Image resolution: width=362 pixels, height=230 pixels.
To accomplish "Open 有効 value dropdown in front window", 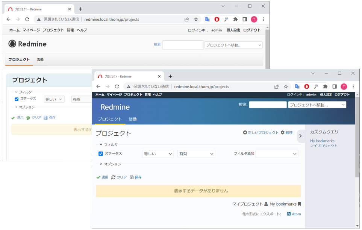I will pyautogui.click(x=196, y=154).
